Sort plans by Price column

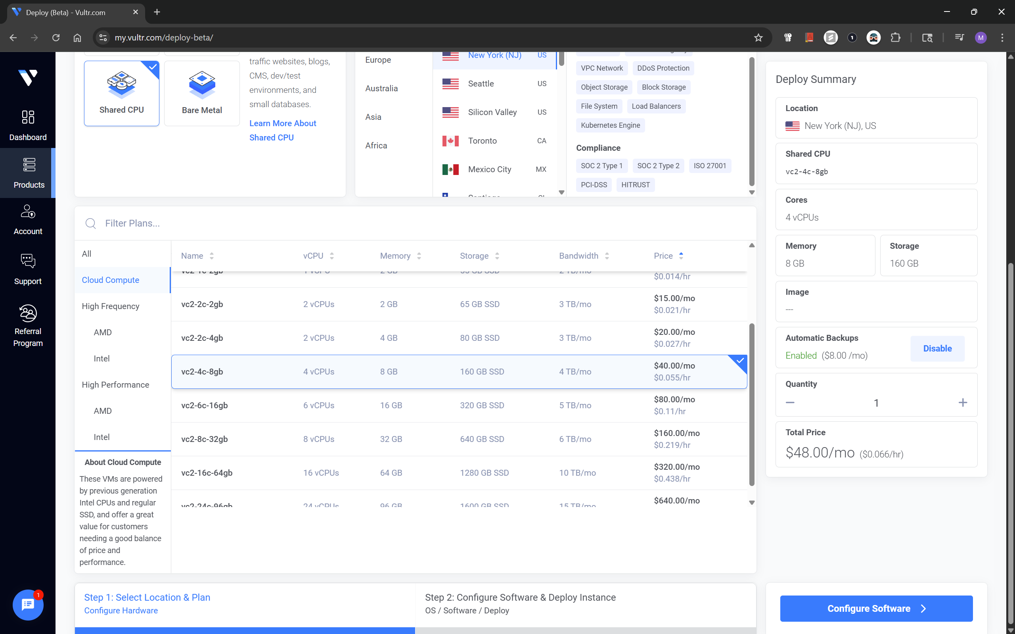point(668,256)
